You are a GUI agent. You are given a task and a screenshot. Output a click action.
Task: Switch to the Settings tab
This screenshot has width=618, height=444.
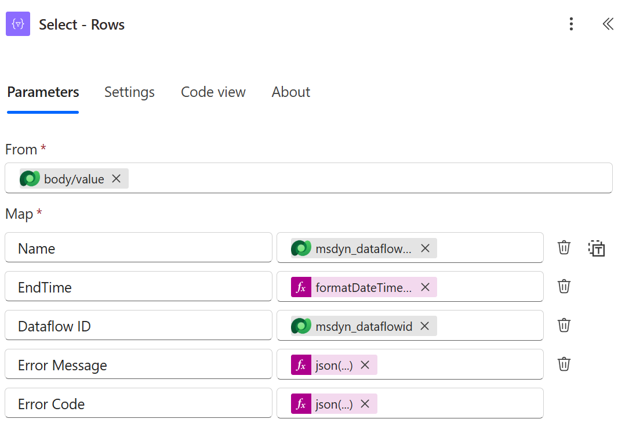pos(129,92)
